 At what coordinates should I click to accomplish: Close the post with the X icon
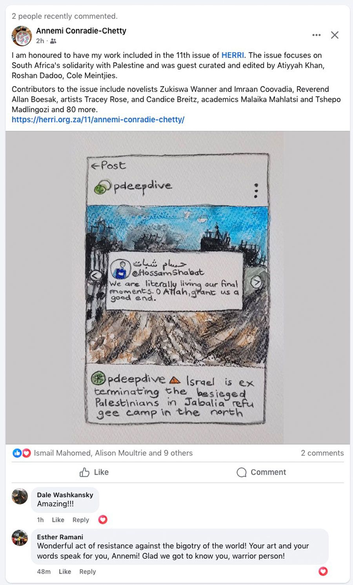[x=335, y=35]
